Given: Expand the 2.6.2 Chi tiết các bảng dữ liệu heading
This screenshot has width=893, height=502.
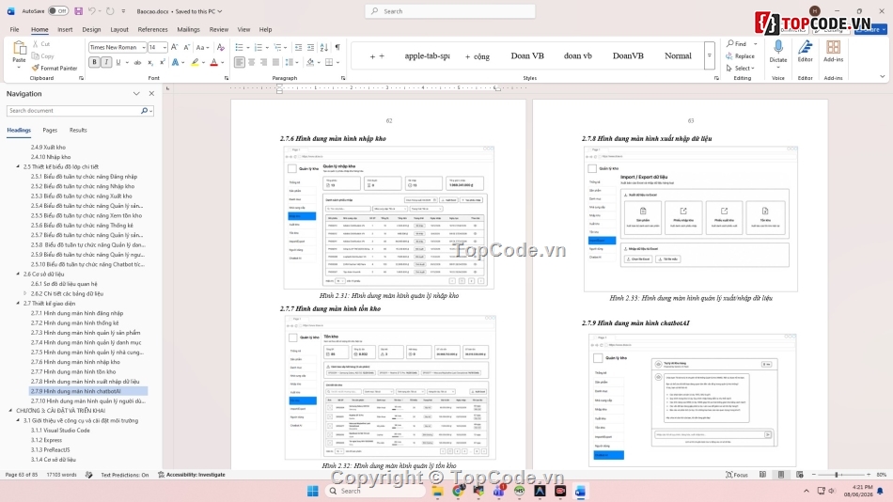Looking at the screenshot, I should [25, 294].
